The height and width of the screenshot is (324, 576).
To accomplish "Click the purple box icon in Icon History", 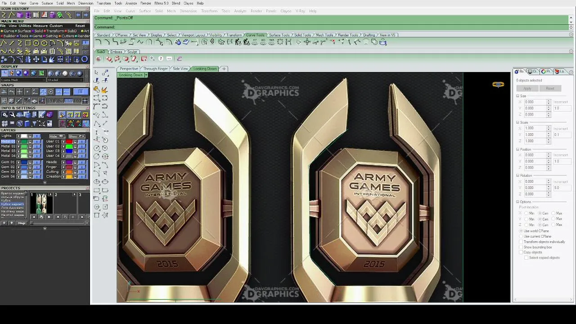I will coord(20,15).
